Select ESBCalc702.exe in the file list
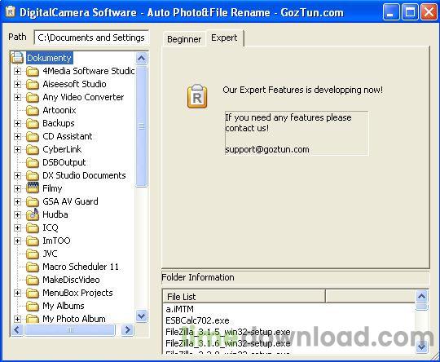440x362 pixels. (x=197, y=320)
